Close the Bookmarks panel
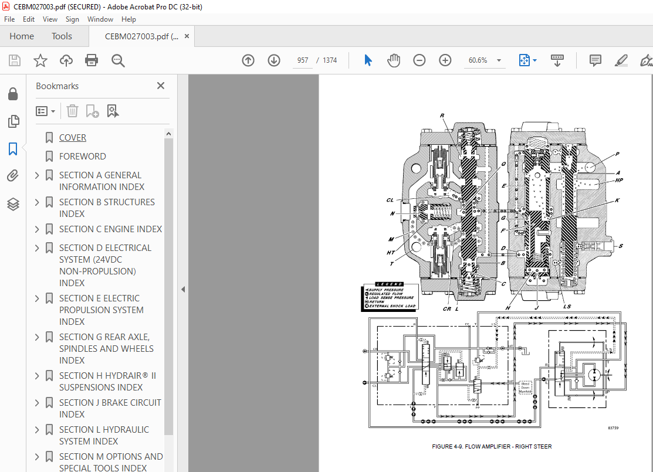 161,86
